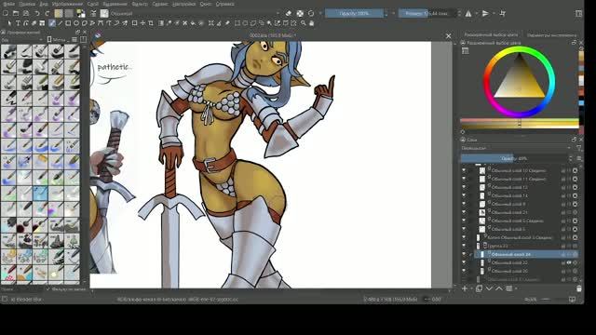
Task: Redo the last undone action
Action: (x=47, y=13)
